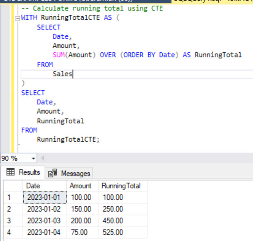The height and width of the screenshot is (241, 253).
Task: Click the 2023-01-03 date cell
Action: [x=44, y=221]
